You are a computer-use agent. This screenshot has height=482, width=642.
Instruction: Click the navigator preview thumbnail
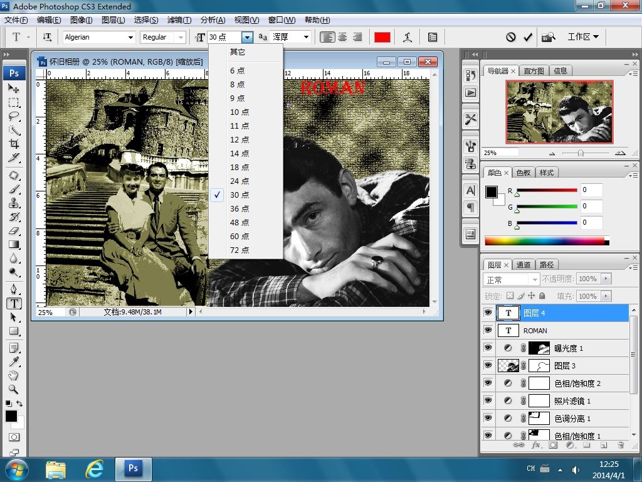(559, 112)
